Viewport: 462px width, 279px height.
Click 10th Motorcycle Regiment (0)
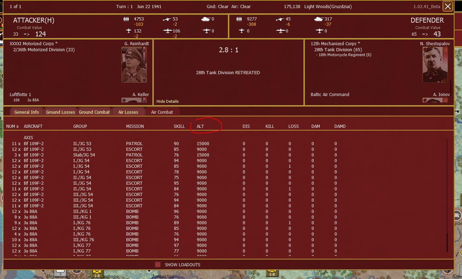click(x=344, y=55)
